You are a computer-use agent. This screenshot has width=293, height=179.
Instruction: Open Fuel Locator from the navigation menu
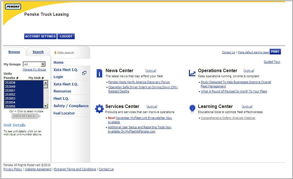64,113
